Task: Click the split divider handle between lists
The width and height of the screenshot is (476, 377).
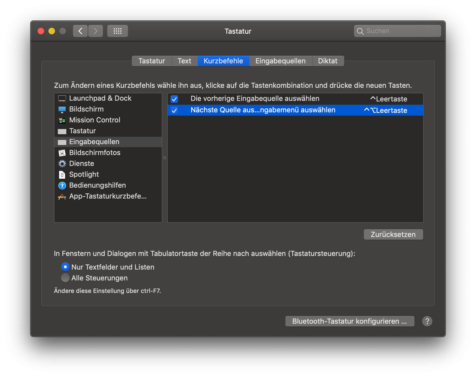Action: (164, 158)
